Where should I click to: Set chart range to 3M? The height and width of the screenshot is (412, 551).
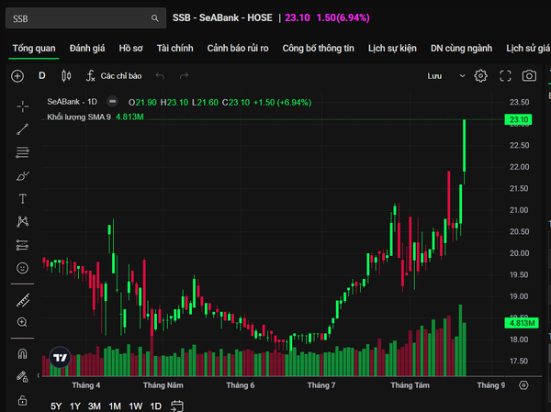click(95, 406)
